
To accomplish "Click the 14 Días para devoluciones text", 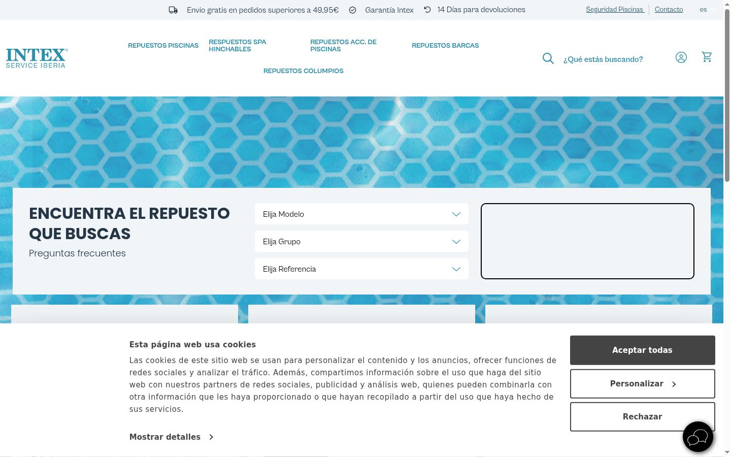I will pos(481,10).
